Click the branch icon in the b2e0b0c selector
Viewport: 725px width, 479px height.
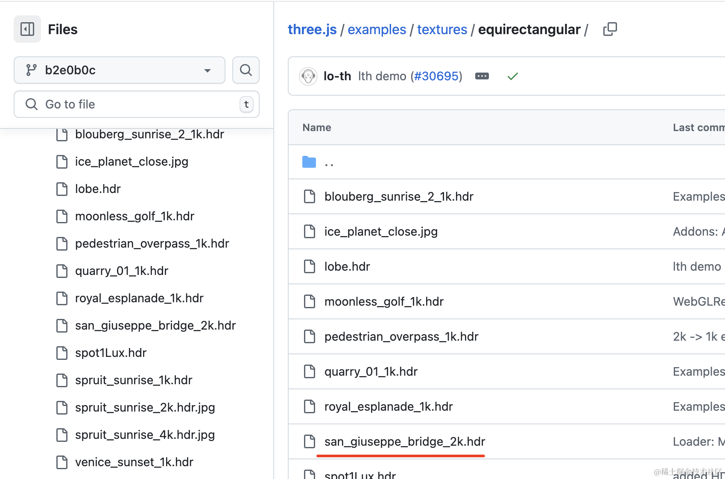31,70
